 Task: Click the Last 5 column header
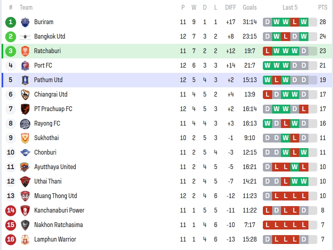[x=290, y=7]
